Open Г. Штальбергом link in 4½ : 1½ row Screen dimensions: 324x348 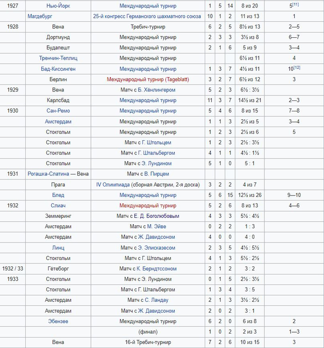tap(157, 153)
